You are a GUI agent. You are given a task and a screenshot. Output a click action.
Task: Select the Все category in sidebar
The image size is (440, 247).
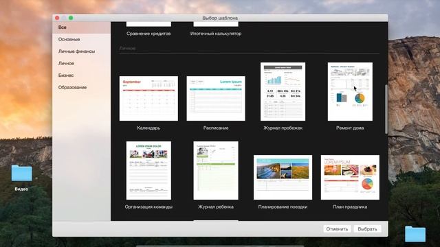coord(81,27)
